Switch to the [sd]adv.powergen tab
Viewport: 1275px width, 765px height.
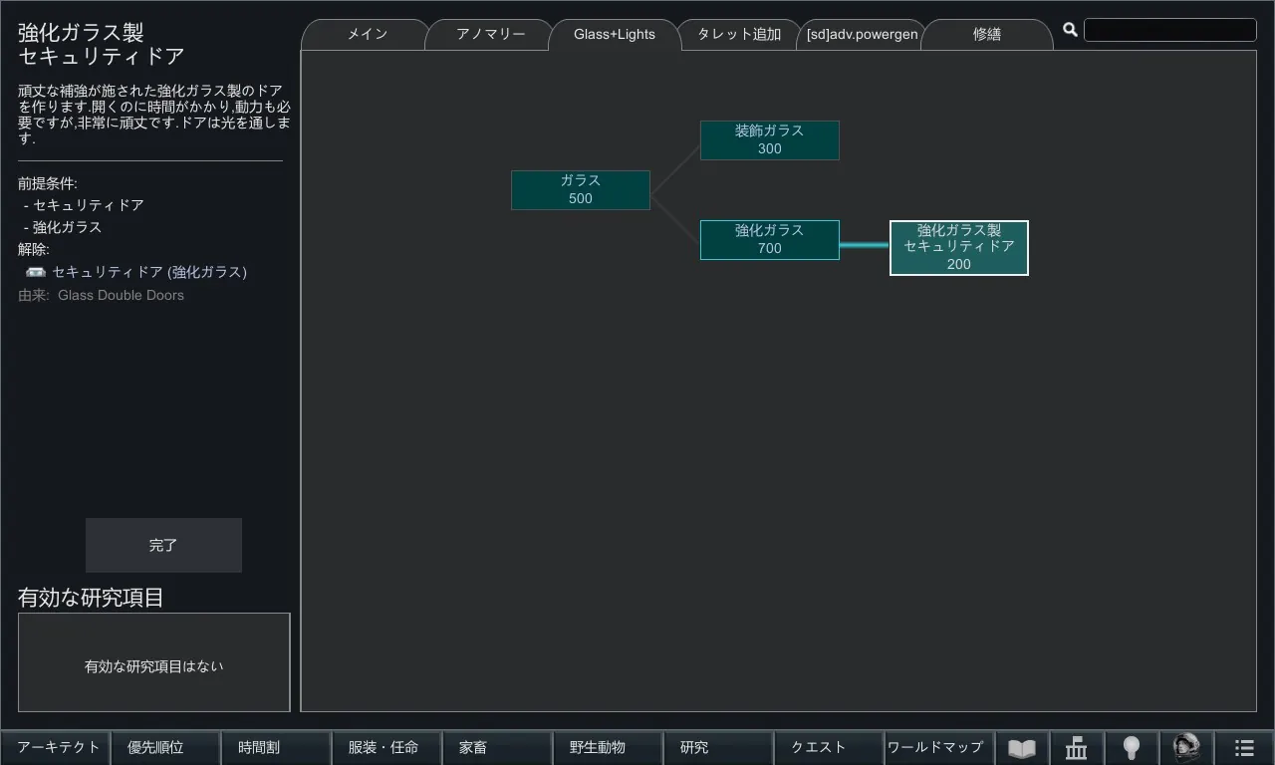(862, 35)
